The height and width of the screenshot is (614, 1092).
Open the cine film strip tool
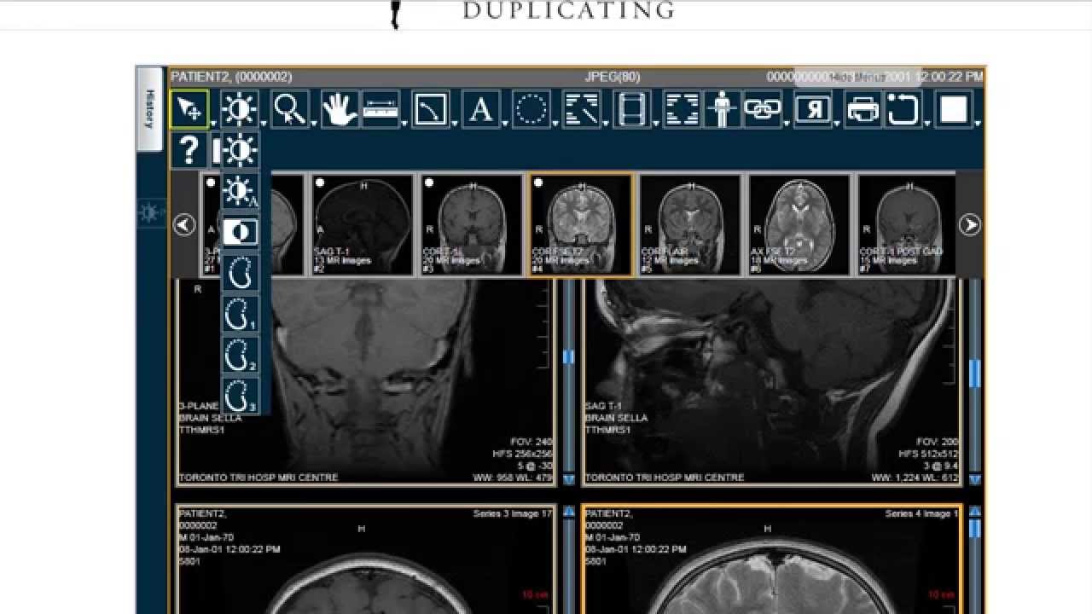point(631,109)
